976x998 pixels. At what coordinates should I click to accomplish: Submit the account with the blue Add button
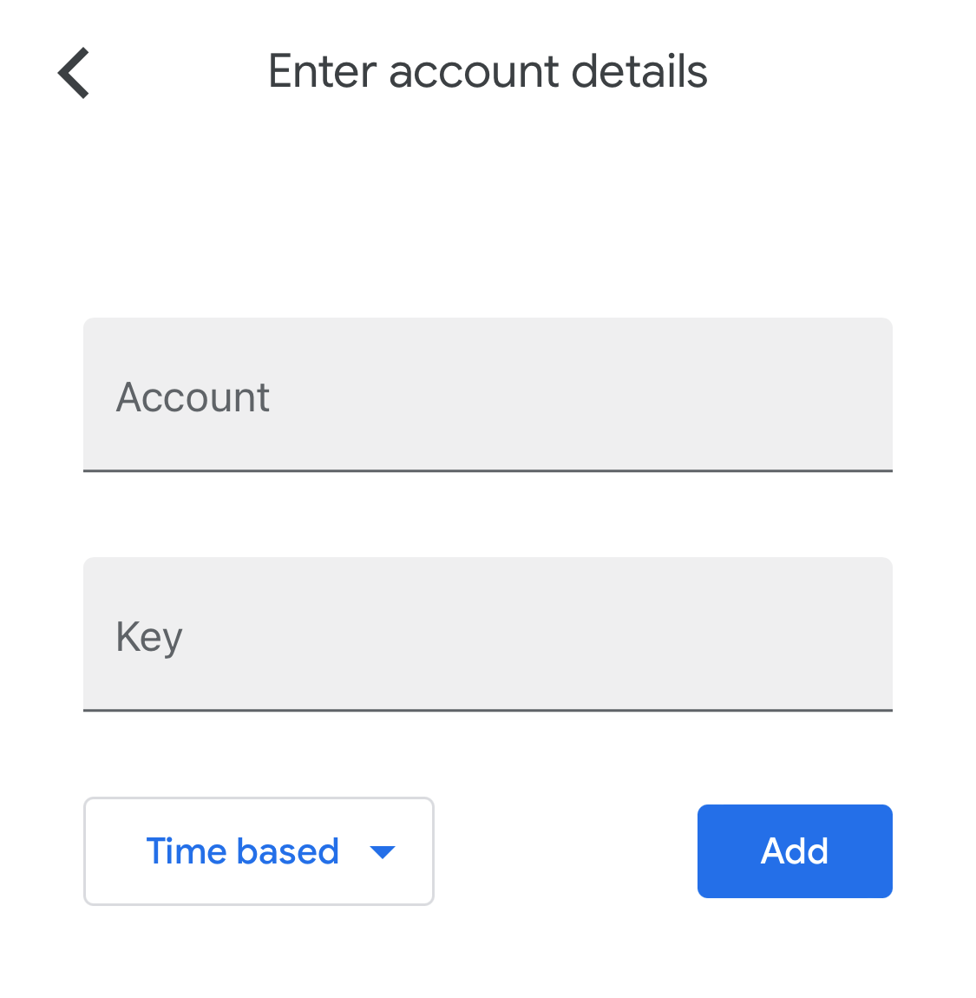point(794,851)
